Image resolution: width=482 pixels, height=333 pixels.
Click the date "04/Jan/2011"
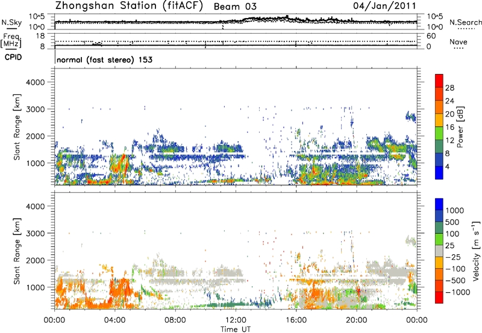pos(384,6)
